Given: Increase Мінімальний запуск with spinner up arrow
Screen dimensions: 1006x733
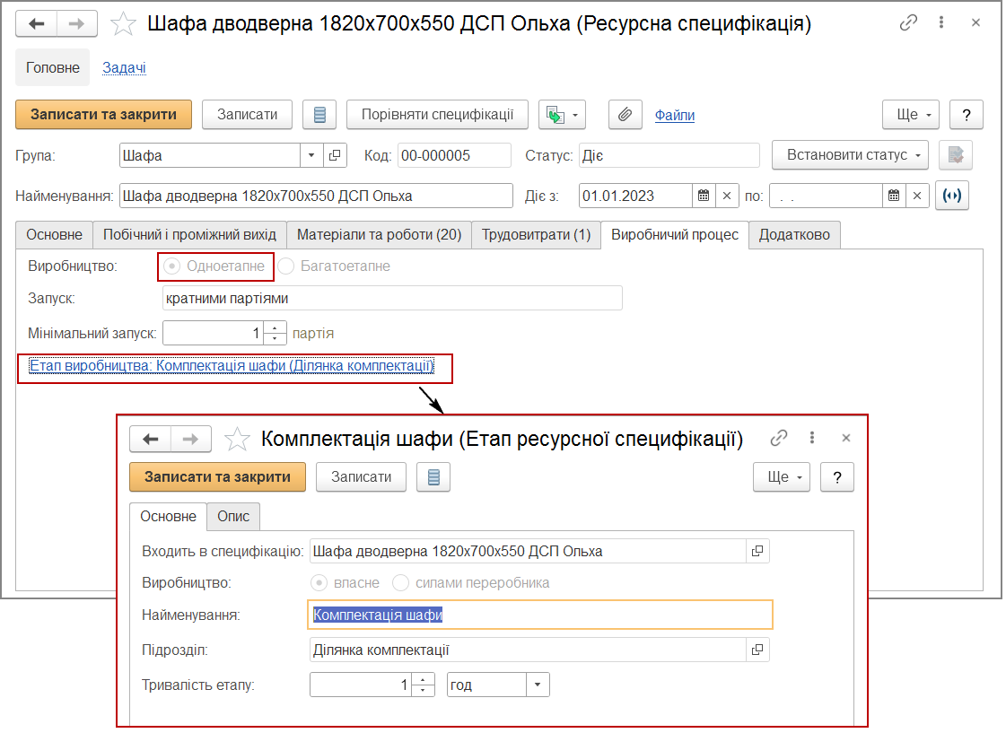Looking at the screenshot, I should tap(275, 328).
